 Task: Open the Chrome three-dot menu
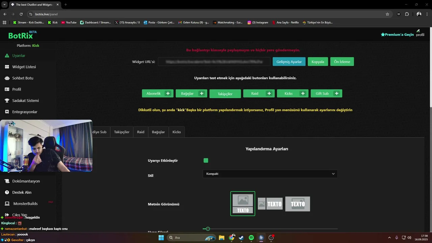[x=427, y=14]
